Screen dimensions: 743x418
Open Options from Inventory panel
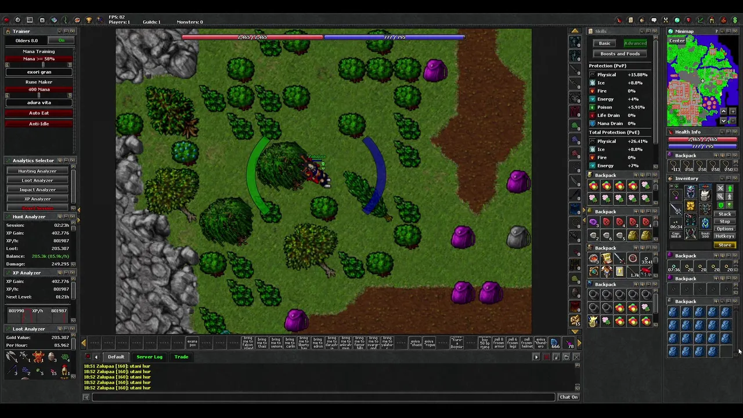724,229
